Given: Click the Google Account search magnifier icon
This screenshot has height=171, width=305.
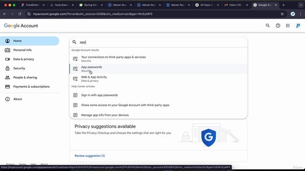Looking at the screenshot, I should click(x=268, y=25).
